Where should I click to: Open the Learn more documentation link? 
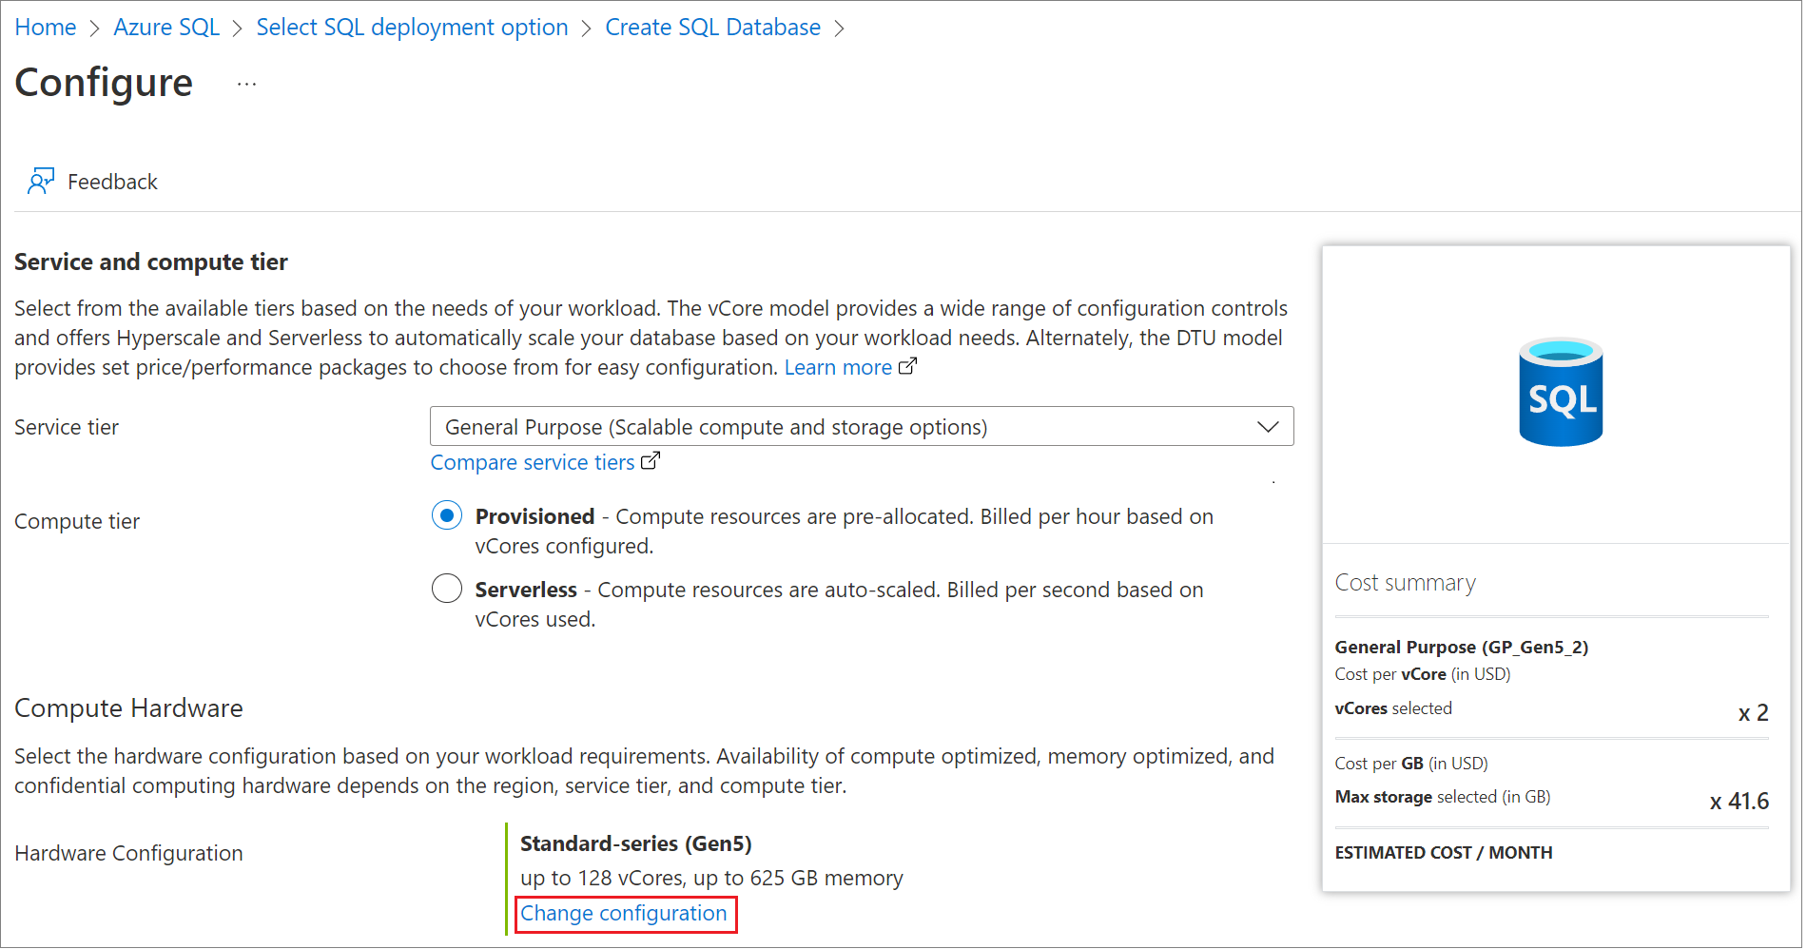click(x=837, y=366)
